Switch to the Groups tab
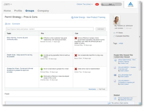 pos(30,11)
